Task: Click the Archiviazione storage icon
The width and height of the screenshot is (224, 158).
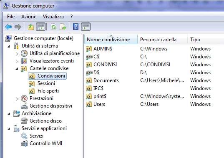Action: coord(16,113)
